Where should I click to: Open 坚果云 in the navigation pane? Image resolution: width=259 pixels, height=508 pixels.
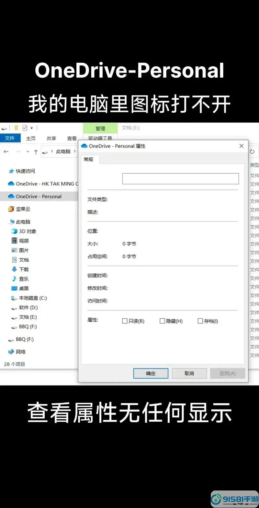point(19,209)
